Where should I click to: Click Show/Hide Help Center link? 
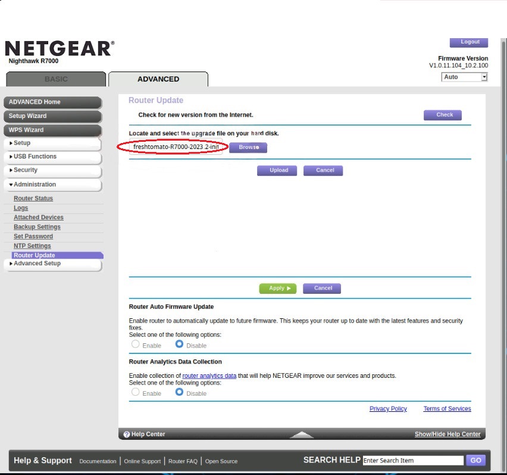447,434
